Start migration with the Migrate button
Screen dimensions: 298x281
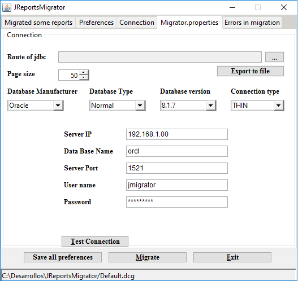[148, 257]
